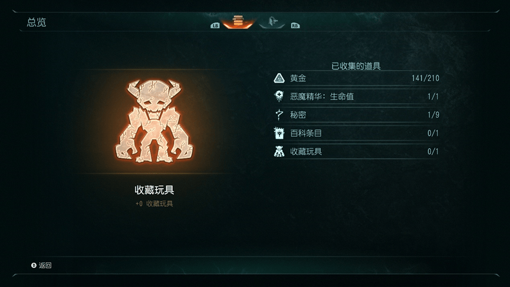Click the 收藏玩具 title under the figure
The height and width of the screenshot is (287, 510).
[x=154, y=190]
